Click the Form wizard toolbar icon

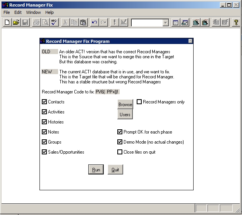point(196,22)
